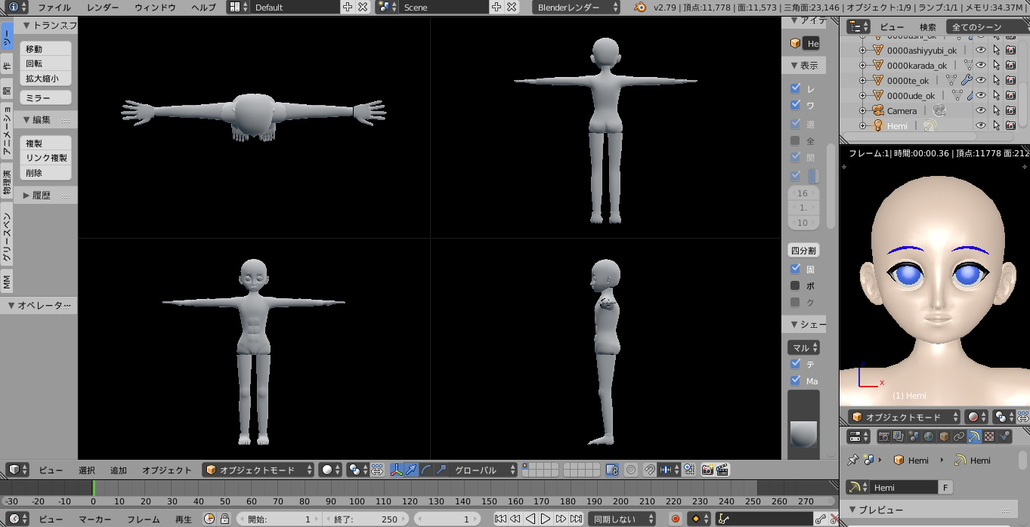Screen dimensions: 1030x527
Task: Hide the Camera object via eye icon
Action: pyautogui.click(x=981, y=110)
